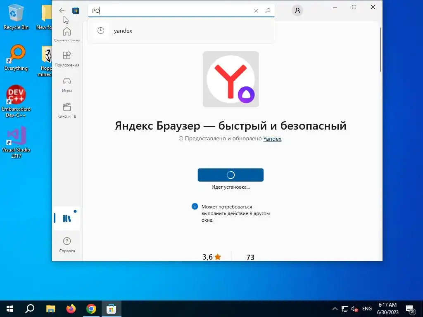The height and width of the screenshot is (317, 423).
Task: Open the user account profile icon
Action: [297, 10]
